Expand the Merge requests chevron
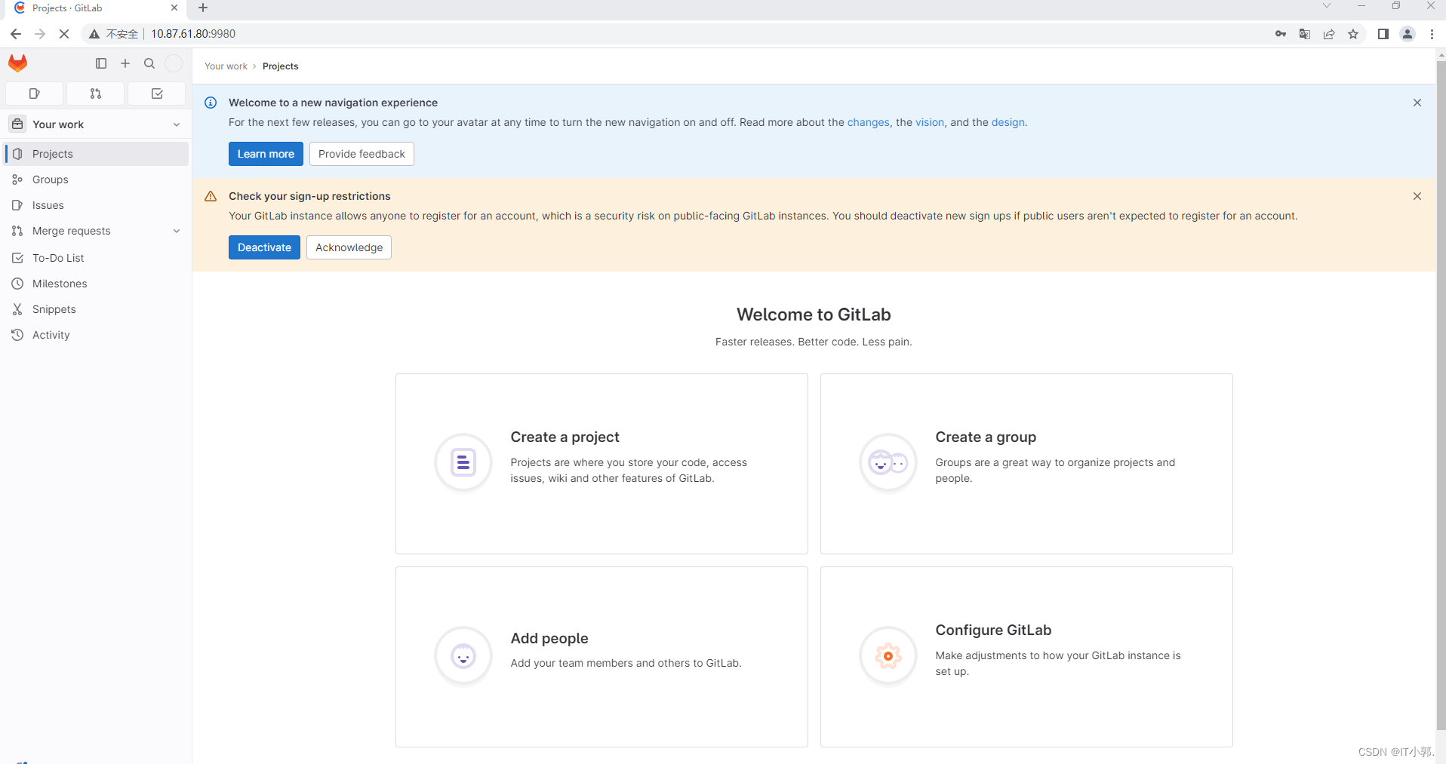Screen dimensions: 1446x764 (x=177, y=231)
